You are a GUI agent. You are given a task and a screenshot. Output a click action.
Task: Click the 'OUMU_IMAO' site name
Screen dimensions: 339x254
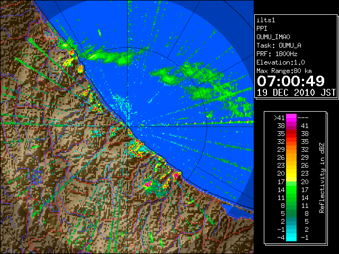(273, 37)
